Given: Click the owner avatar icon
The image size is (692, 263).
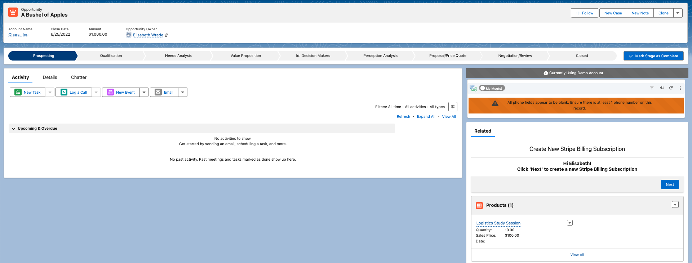Looking at the screenshot, I should [129, 35].
